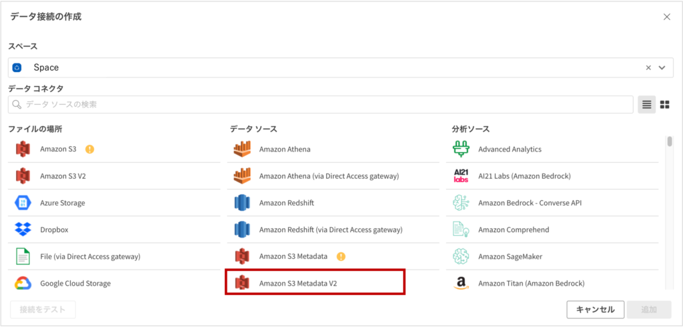The width and height of the screenshot is (683, 327).
Task: Select the Azure Storage label
Action: tap(63, 203)
